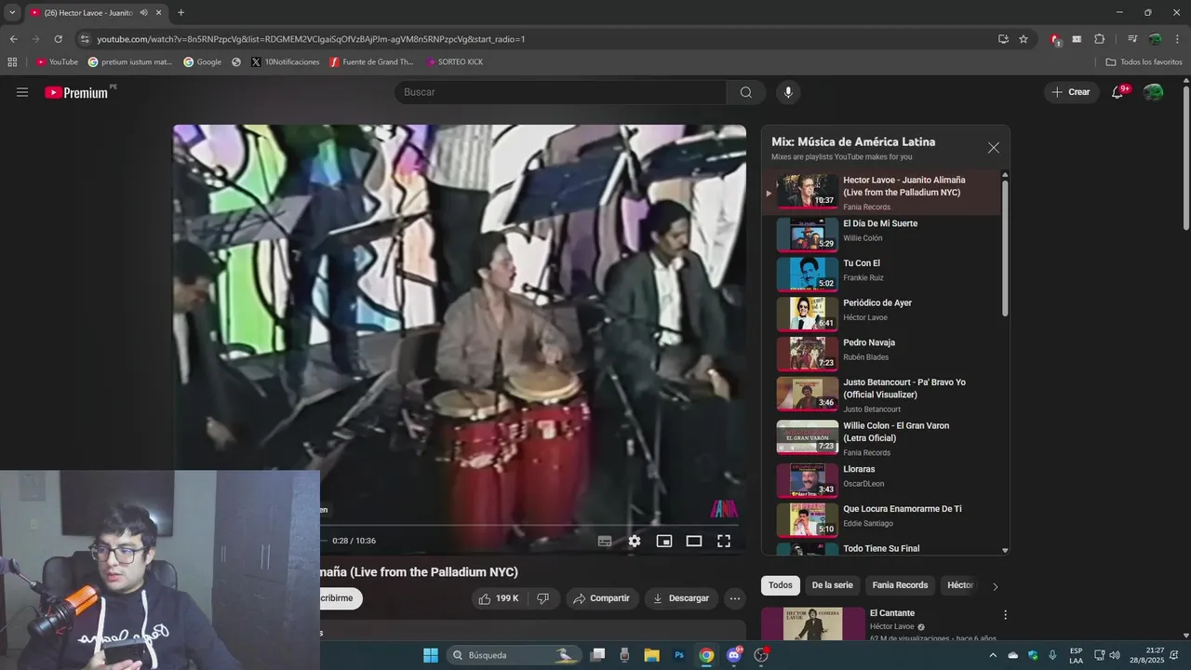Image resolution: width=1191 pixels, height=670 pixels.
Task: Open media controls in Chrome toolbar
Action: [1132, 39]
